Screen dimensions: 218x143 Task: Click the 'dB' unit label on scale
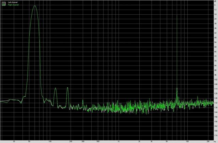[x=215, y=1]
